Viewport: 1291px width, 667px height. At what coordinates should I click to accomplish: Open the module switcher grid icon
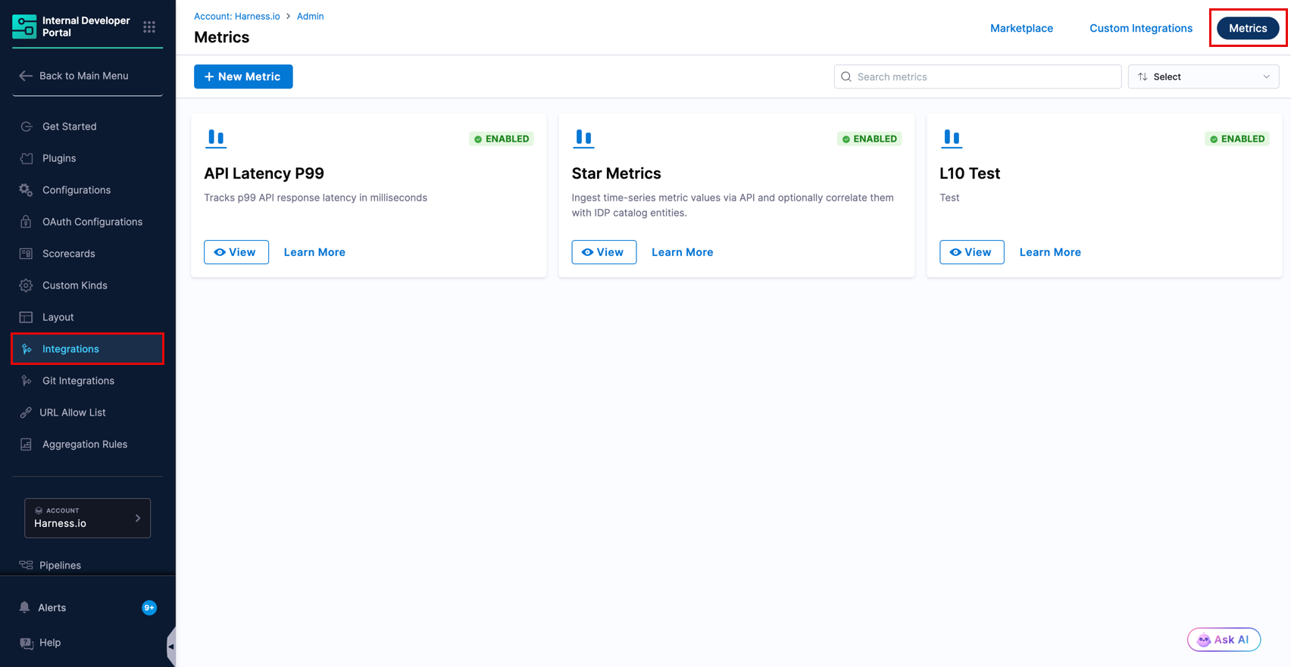[149, 26]
